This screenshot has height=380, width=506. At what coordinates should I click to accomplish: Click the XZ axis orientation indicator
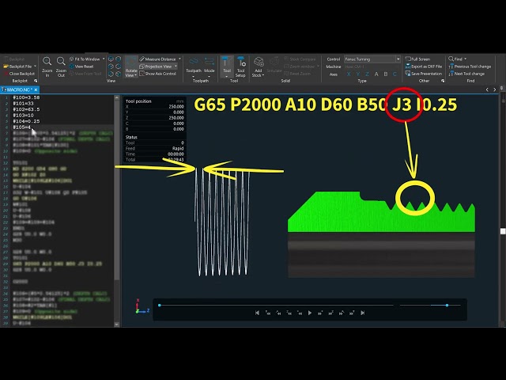pos(142,306)
